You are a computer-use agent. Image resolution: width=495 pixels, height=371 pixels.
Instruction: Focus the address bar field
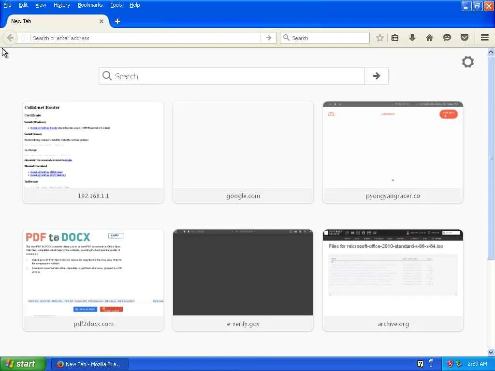[145, 38]
